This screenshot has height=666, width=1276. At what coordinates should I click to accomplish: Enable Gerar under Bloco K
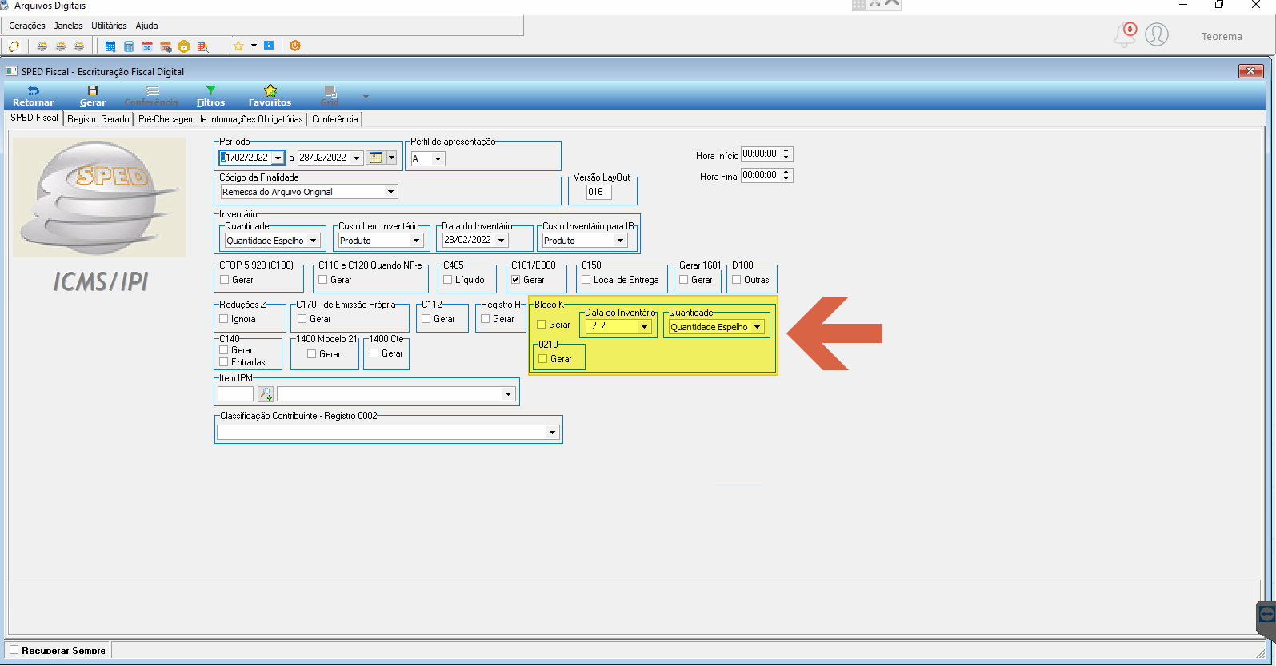click(x=542, y=325)
